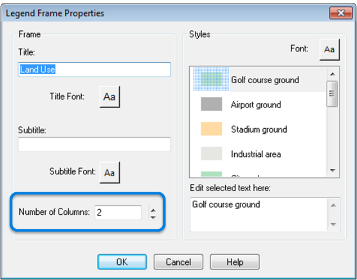Decrease Number of Columns with down arrow

point(153,217)
